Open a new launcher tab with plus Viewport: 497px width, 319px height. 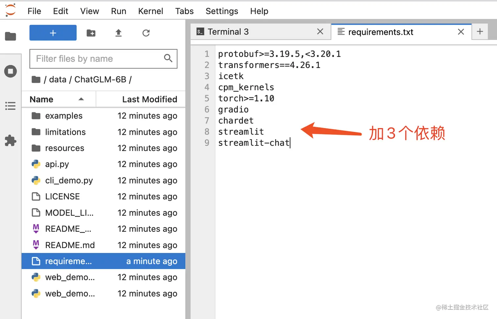coord(480,32)
